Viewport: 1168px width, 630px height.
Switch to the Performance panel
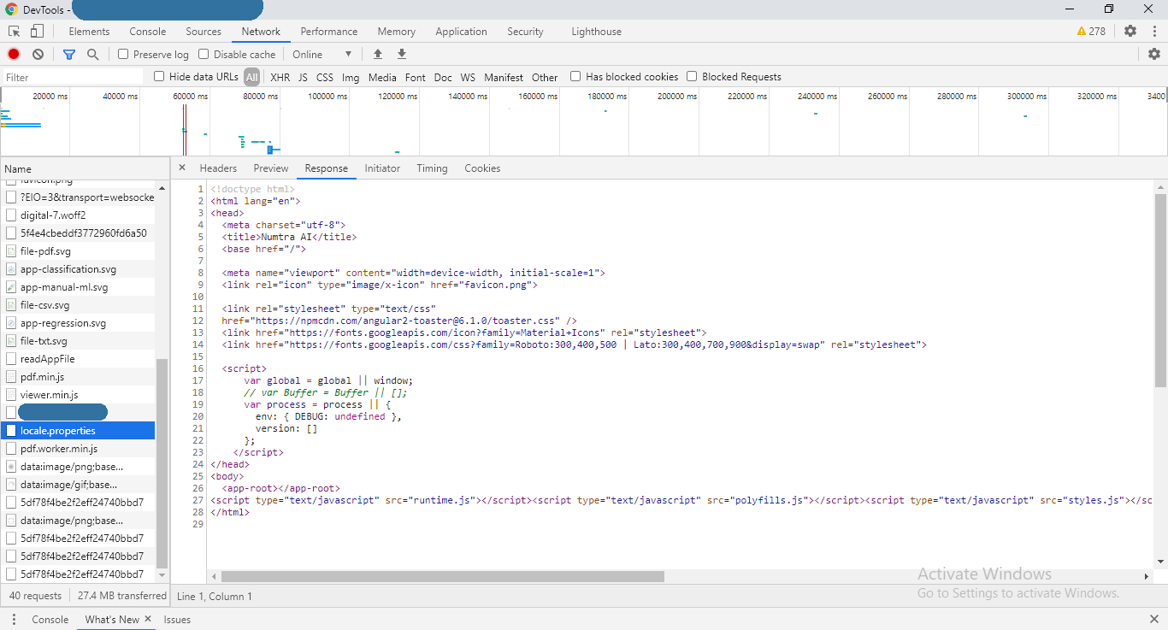[328, 31]
